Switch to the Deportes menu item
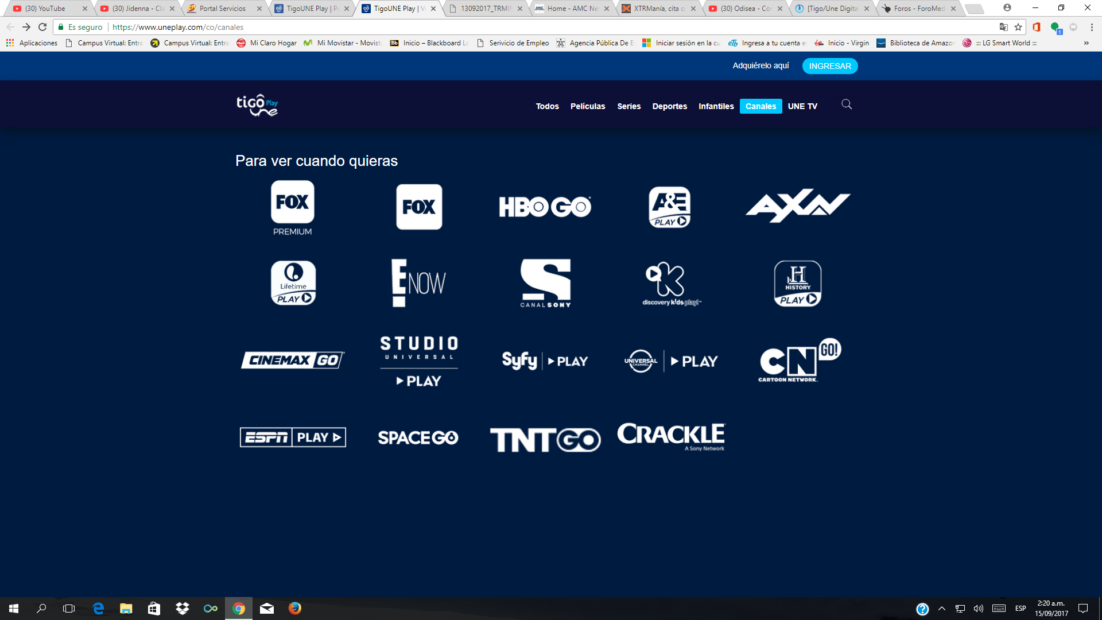1102x620 pixels. tap(669, 106)
